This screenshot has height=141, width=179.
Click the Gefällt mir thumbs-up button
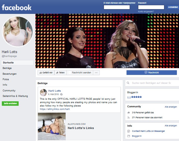(46, 73)
